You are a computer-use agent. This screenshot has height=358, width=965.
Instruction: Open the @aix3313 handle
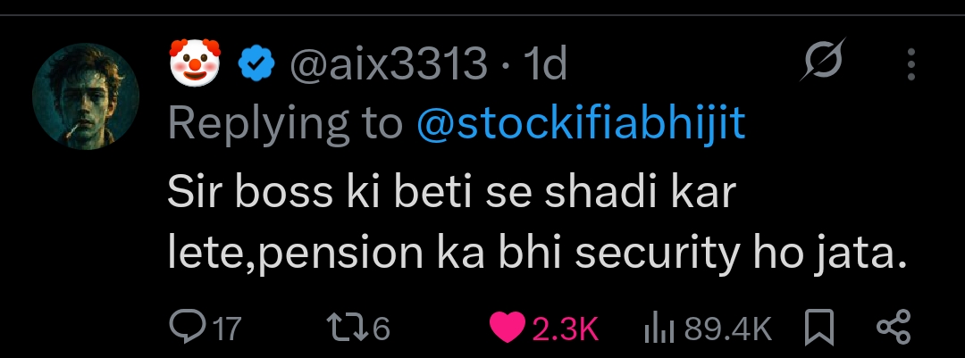389,64
